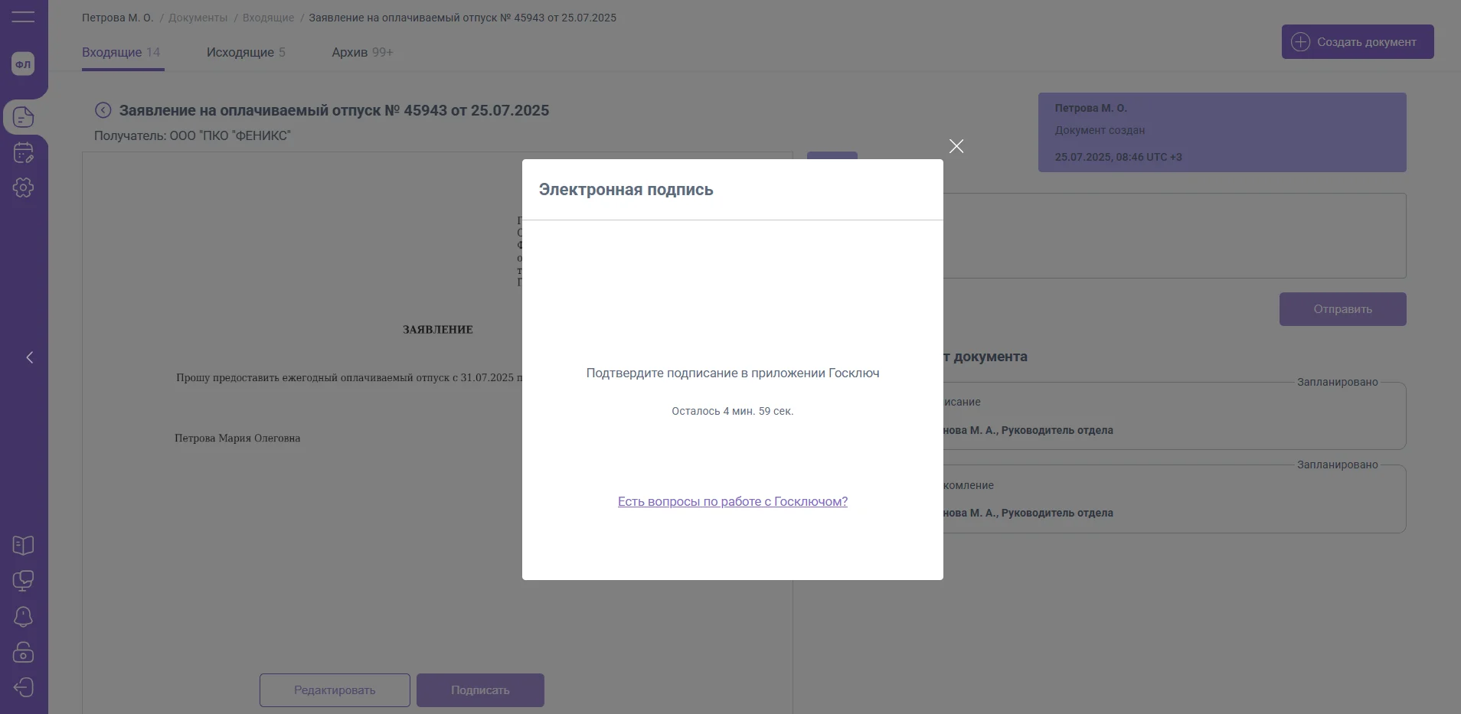The height and width of the screenshot is (714, 1461).
Task: Click the Документы breadcrumb link
Action: (x=198, y=18)
